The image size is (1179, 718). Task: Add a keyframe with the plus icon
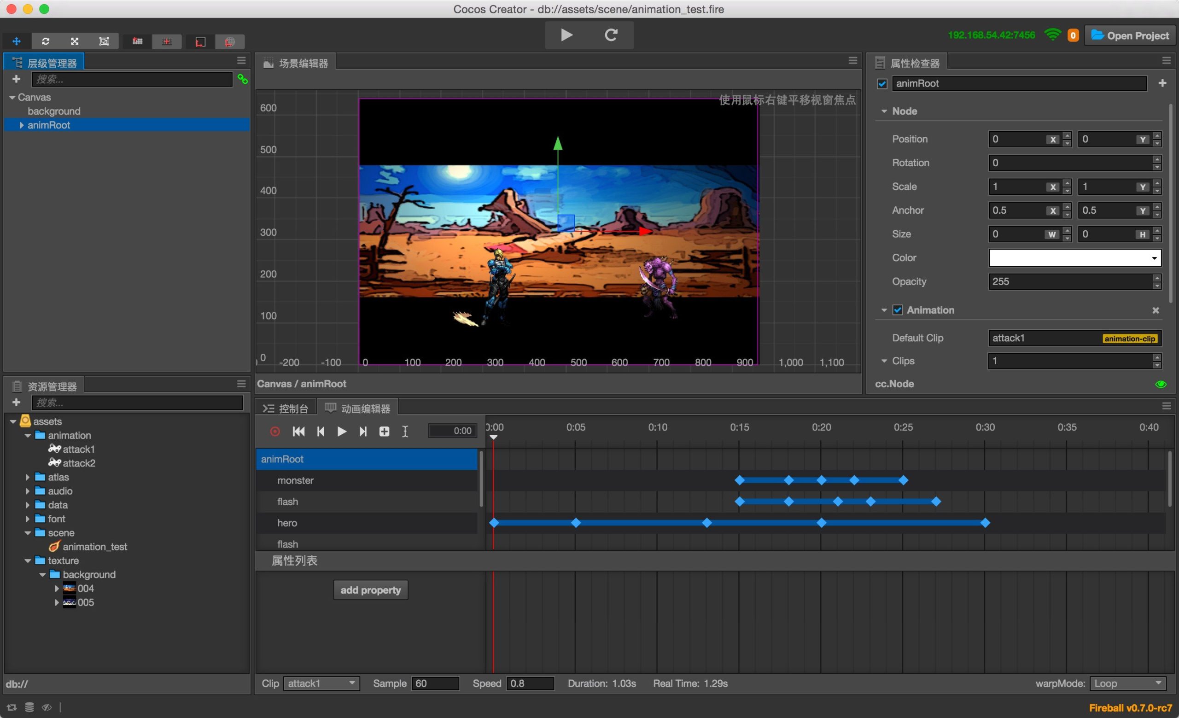[384, 432]
